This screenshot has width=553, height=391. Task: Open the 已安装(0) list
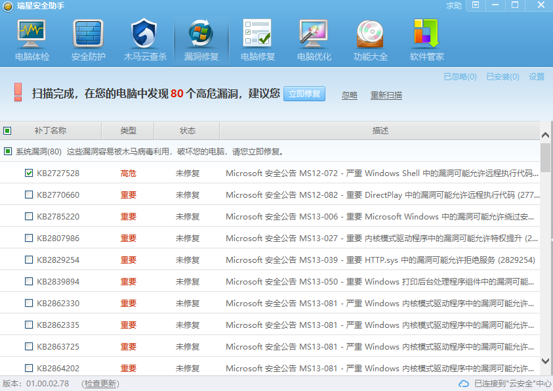click(502, 77)
